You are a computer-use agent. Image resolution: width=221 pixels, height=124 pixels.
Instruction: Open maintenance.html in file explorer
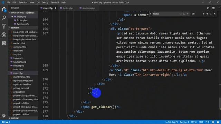pos(22,77)
